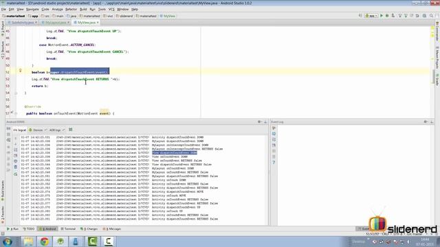Click the green Run app button

(382, 16)
